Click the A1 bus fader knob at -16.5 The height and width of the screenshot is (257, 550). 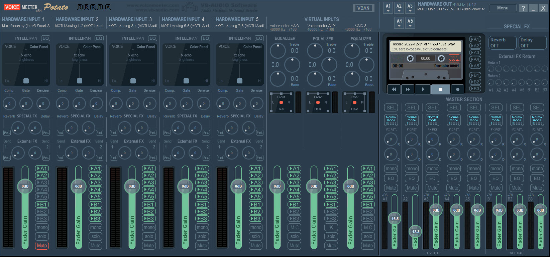[395, 219]
